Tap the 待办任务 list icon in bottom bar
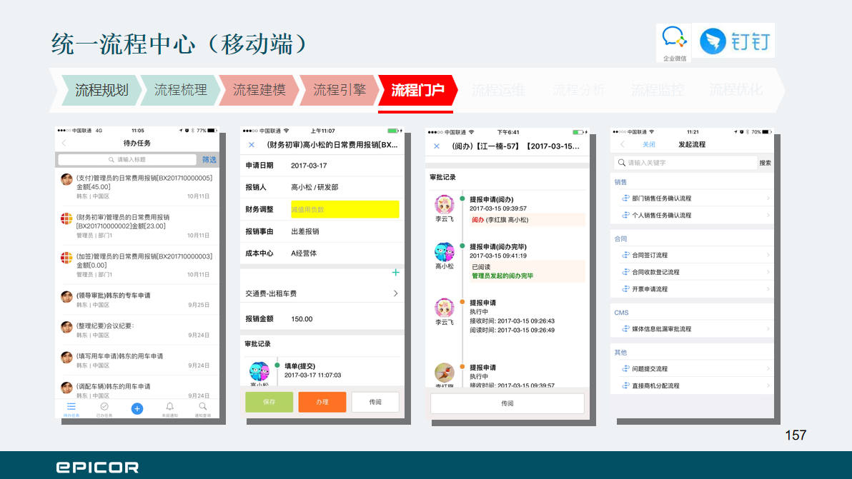Viewport: 852px width, 479px height. [x=71, y=407]
